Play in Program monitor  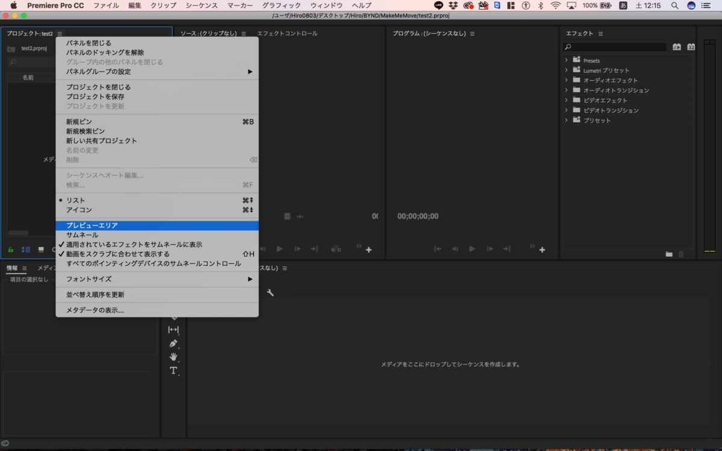point(472,249)
